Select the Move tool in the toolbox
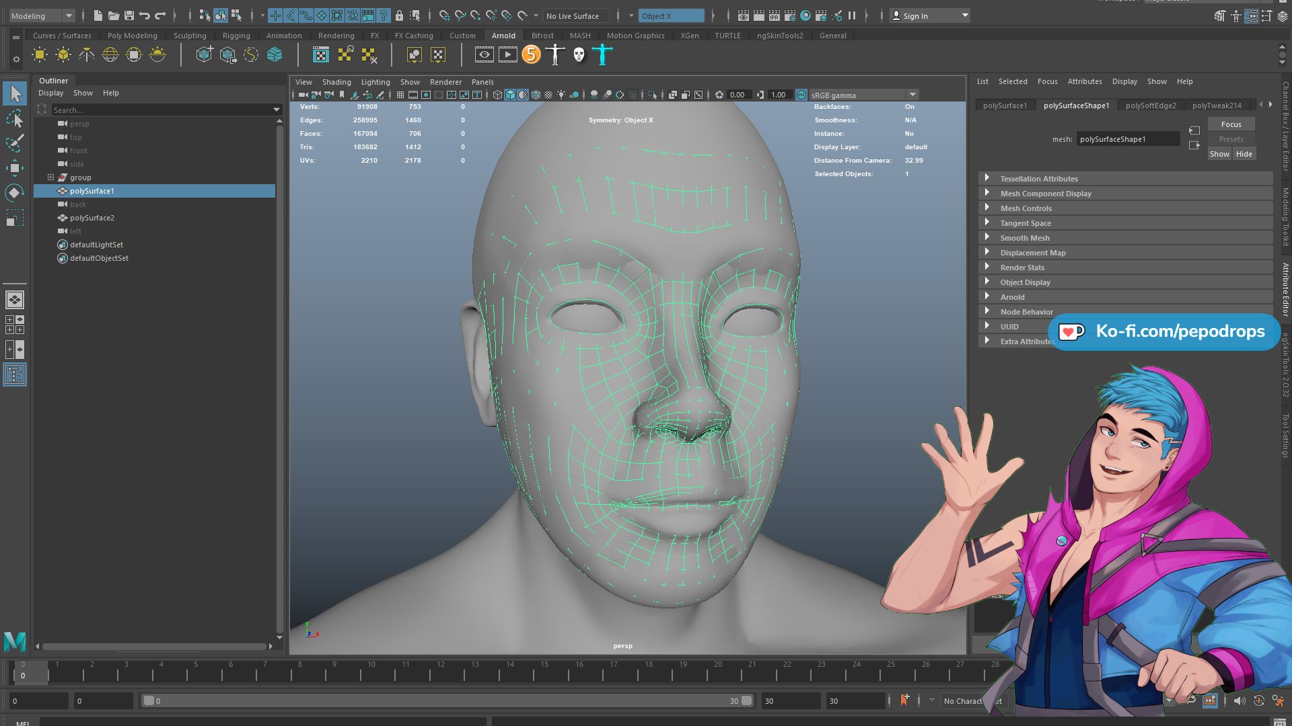This screenshot has width=1292, height=726. coord(15,169)
